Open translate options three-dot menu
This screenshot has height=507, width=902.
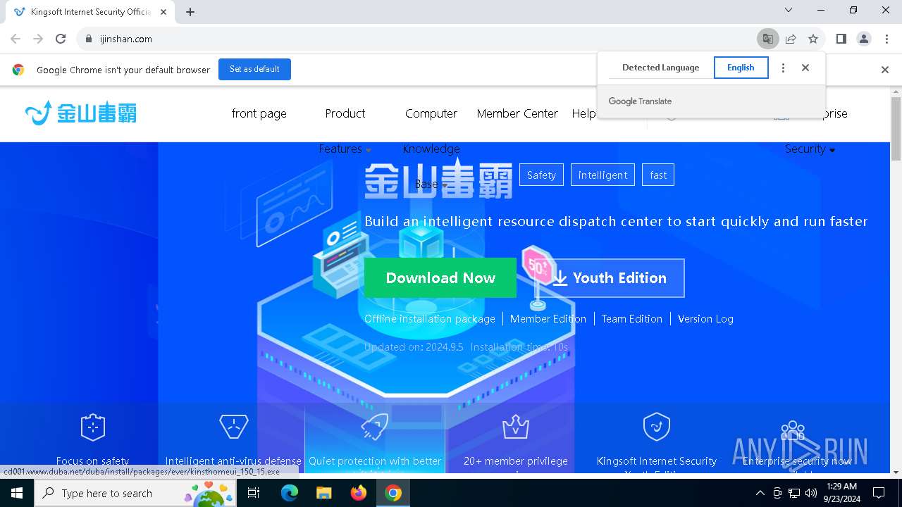click(783, 68)
